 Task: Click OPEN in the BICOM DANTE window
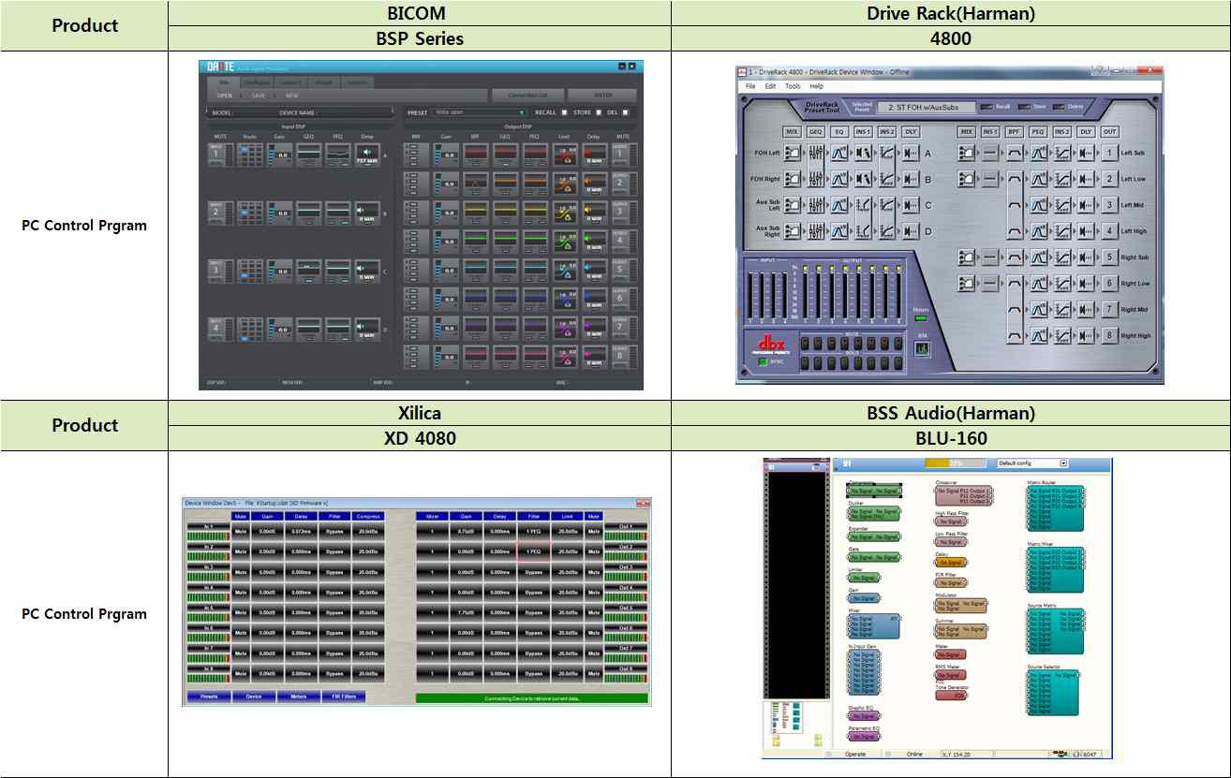coord(225,95)
